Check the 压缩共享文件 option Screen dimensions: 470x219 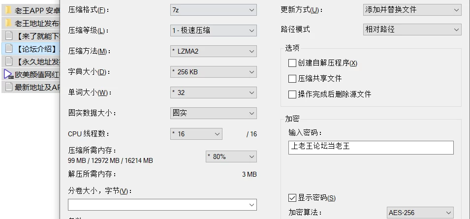click(292, 79)
